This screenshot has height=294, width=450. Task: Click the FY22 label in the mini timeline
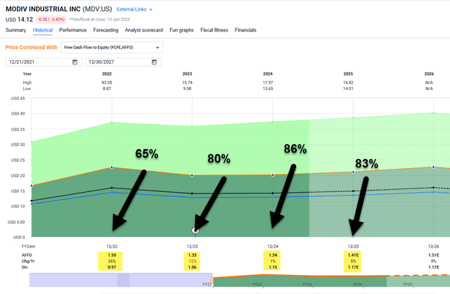click(x=257, y=284)
